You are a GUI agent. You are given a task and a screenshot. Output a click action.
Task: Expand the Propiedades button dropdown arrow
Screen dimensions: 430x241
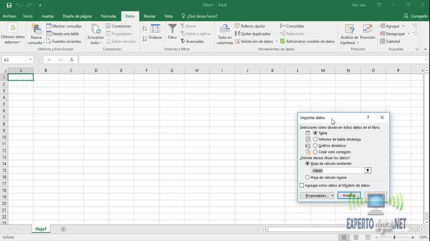tap(332, 195)
